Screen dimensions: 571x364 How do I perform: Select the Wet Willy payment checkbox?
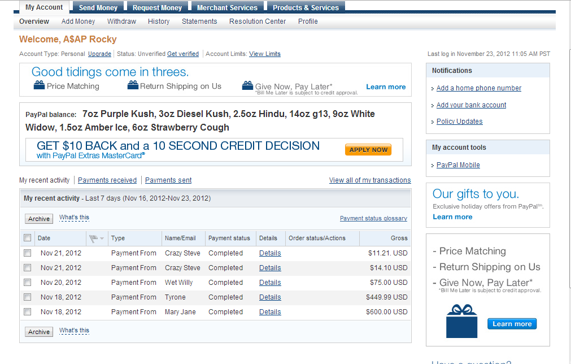coord(27,283)
